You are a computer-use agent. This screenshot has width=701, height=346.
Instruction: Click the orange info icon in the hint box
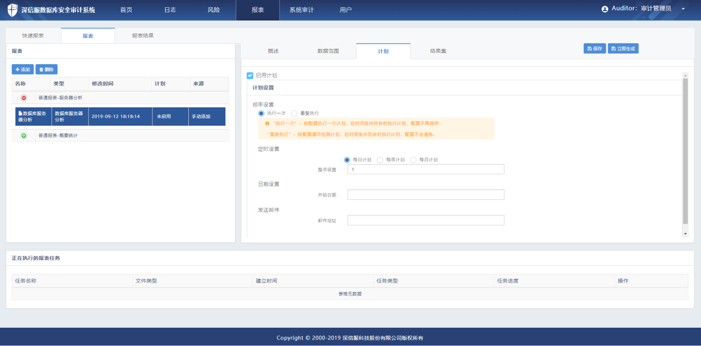pyautogui.click(x=267, y=123)
